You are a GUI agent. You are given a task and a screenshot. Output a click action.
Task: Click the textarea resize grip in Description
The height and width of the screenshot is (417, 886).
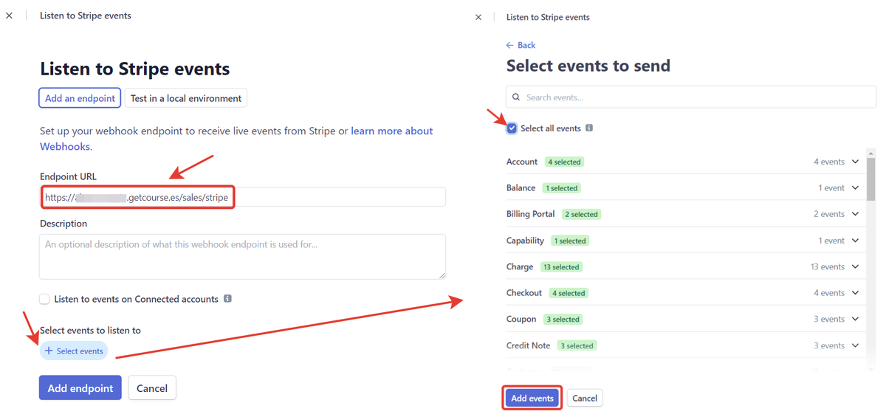pyautogui.click(x=442, y=275)
